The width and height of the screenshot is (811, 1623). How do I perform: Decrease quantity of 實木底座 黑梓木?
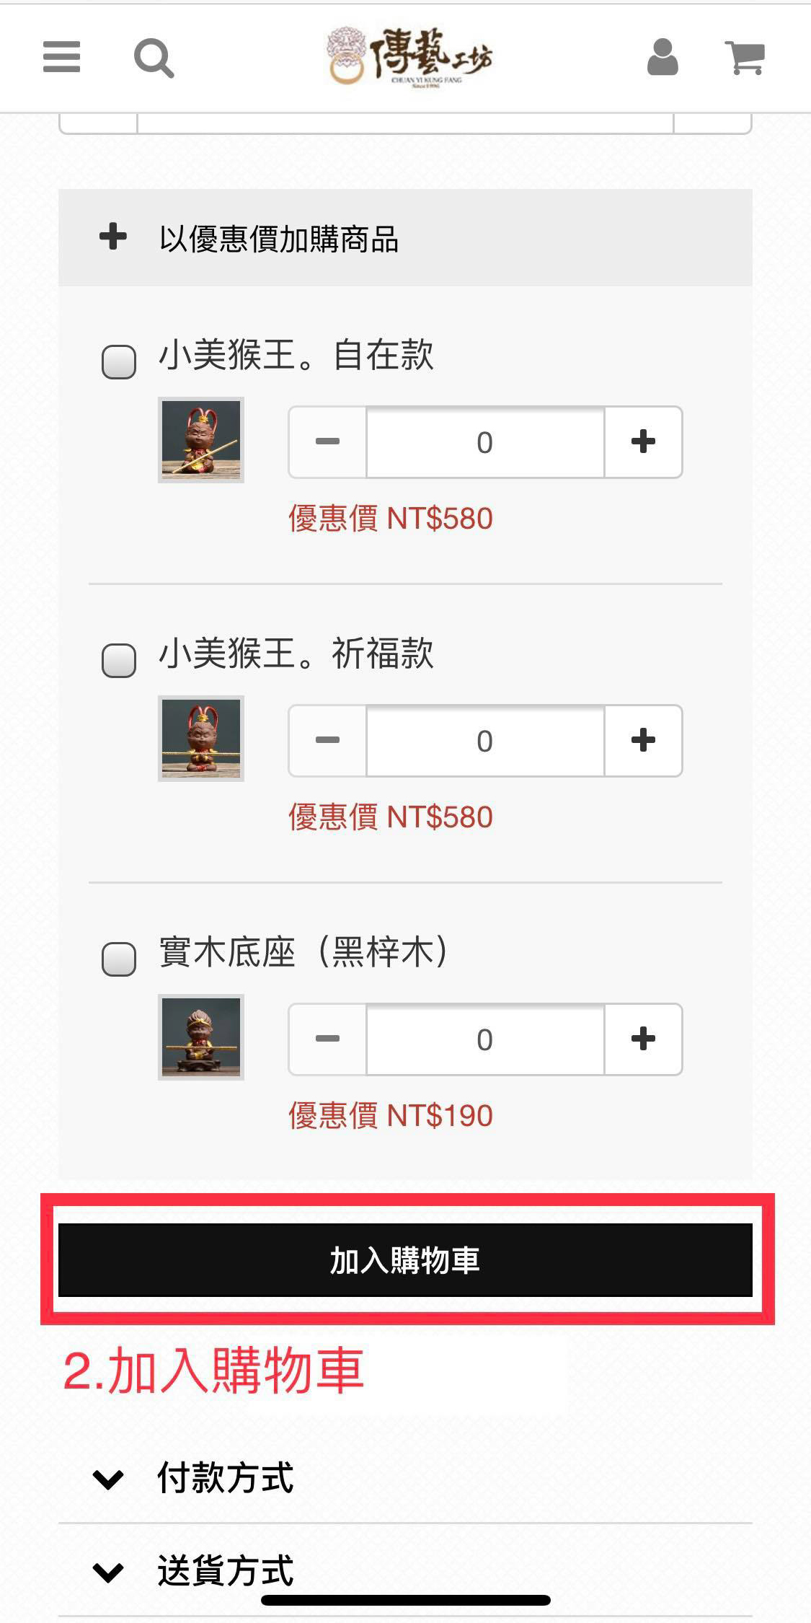[327, 1039]
